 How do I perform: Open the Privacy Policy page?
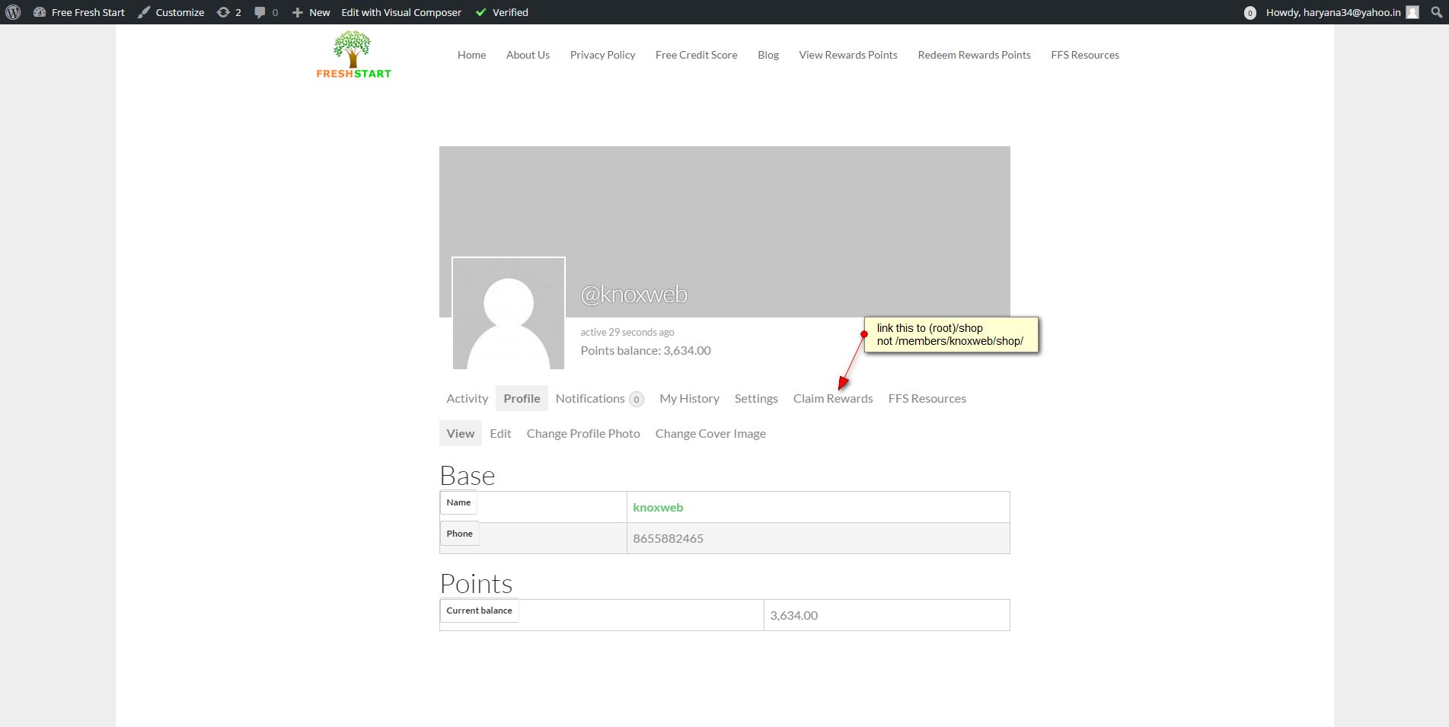pyautogui.click(x=602, y=55)
